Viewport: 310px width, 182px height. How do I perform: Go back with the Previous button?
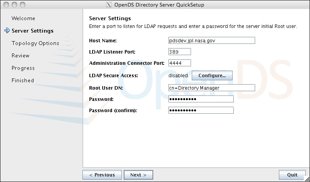click(x=102, y=175)
